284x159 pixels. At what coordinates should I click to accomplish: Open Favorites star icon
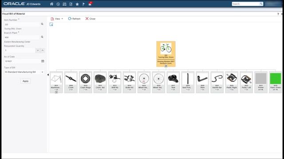point(77,4)
